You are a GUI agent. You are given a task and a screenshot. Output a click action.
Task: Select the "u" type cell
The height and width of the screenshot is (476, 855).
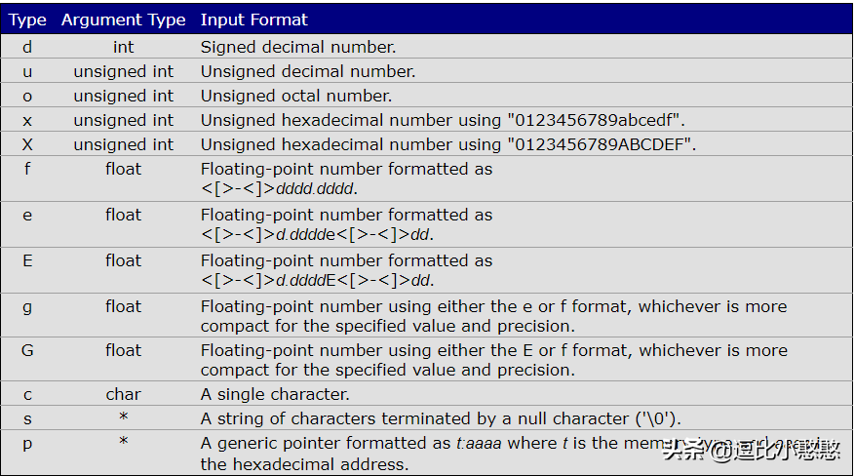27,71
